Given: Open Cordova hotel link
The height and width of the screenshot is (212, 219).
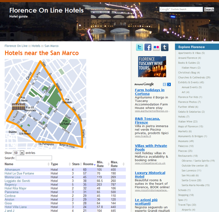Looking at the screenshot, I should [x=10, y=196].
